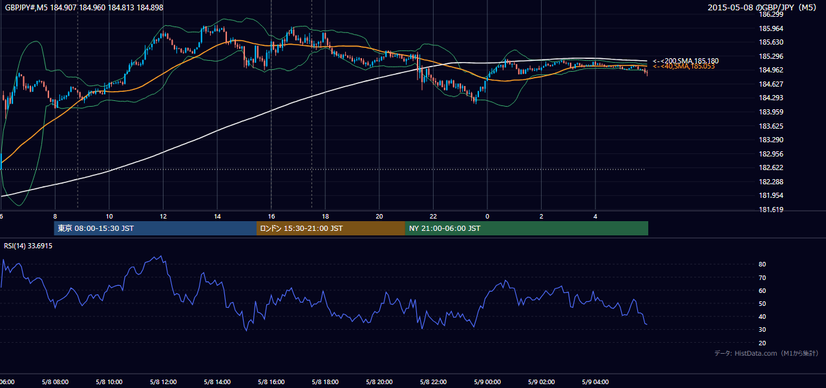The image size is (826, 388).
Task: Click price axis value 184.627
Action: pos(772,84)
